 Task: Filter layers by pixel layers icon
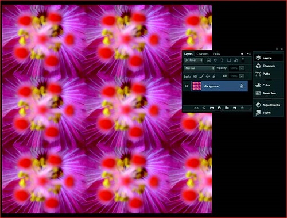(x=209, y=60)
